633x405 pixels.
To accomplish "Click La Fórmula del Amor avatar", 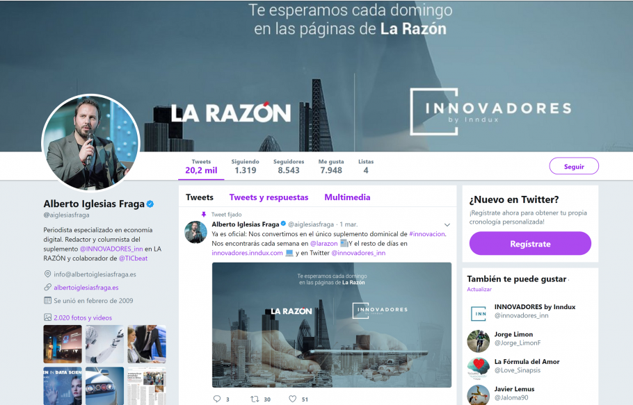I will (479, 368).
